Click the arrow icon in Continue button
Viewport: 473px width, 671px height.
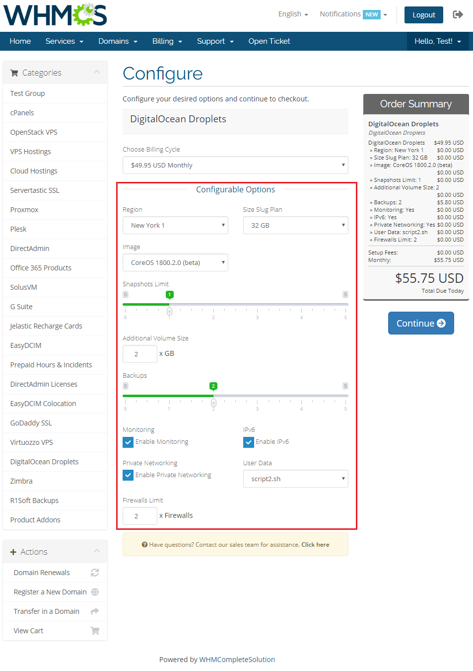click(441, 323)
